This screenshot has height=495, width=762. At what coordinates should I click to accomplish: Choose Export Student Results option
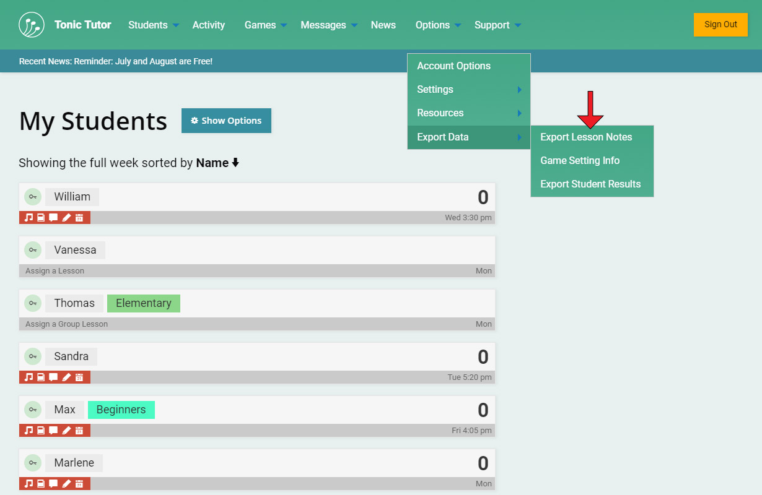point(590,184)
